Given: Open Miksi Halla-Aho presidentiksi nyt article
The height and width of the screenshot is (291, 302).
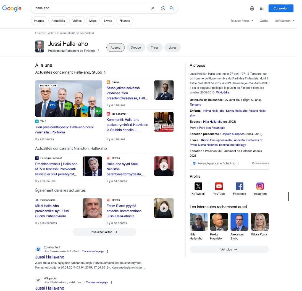Looking at the screenshot, I should (52, 211).
